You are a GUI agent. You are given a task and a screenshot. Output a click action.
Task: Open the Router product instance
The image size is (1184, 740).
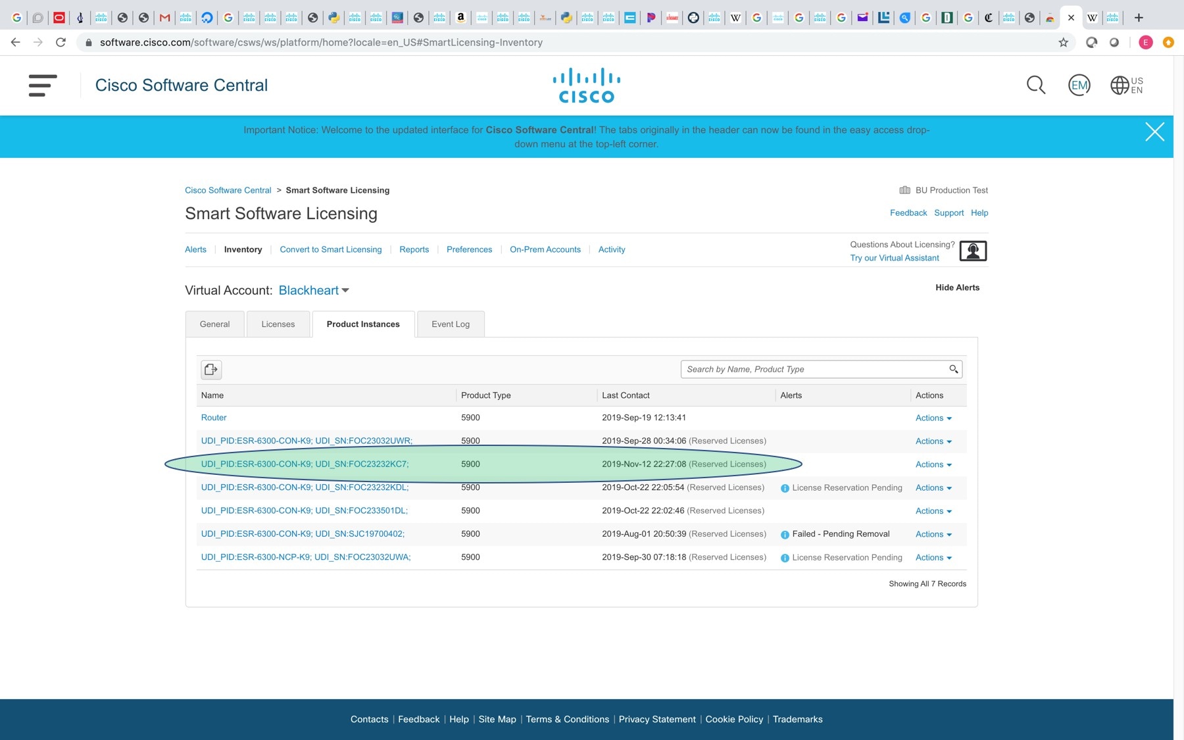pos(214,418)
